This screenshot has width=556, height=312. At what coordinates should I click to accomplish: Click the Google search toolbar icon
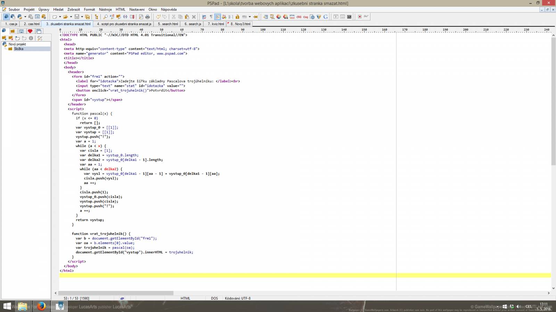pos(325,17)
